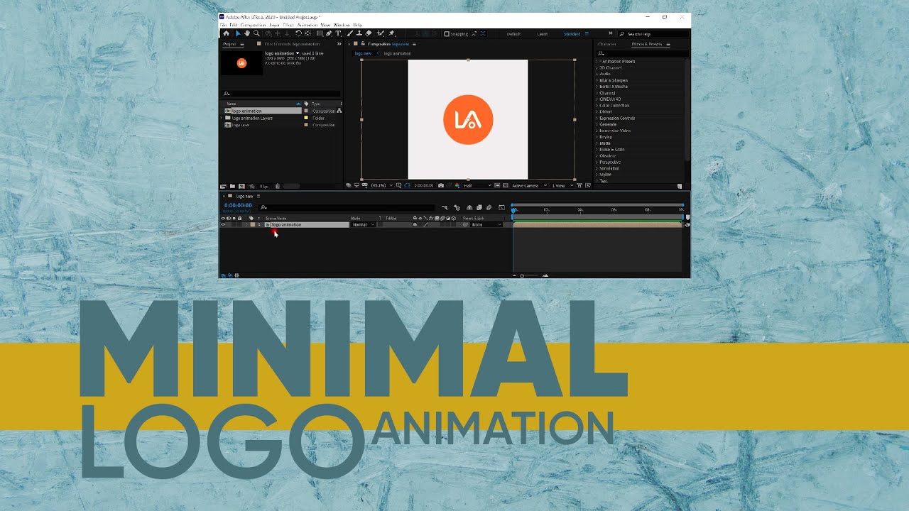Select the Selection arrow tool
The height and width of the screenshot is (511, 909).
[238, 33]
